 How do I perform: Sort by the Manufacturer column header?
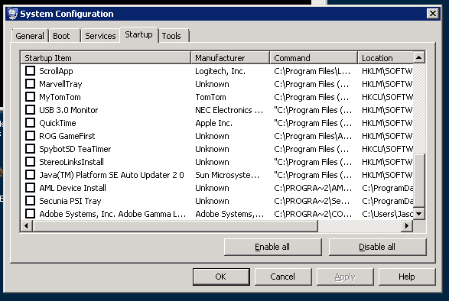pos(230,58)
